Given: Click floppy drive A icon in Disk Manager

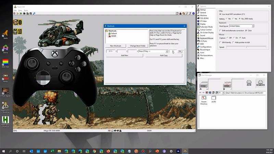Looking at the screenshot, I should pyautogui.click(x=203, y=85).
